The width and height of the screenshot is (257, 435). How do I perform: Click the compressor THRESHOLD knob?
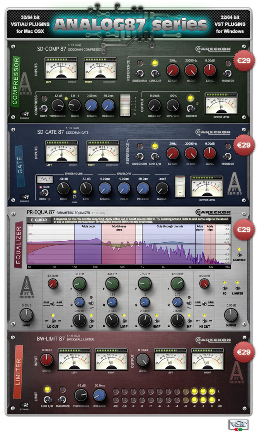point(58,105)
